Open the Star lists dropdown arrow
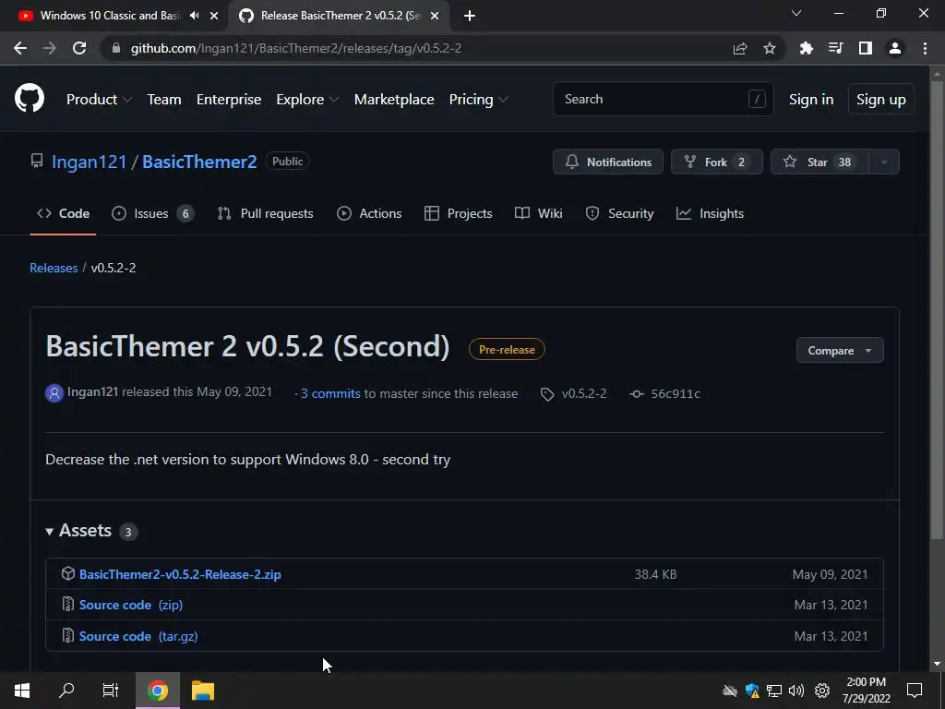The image size is (945, 709). point(884,162)
